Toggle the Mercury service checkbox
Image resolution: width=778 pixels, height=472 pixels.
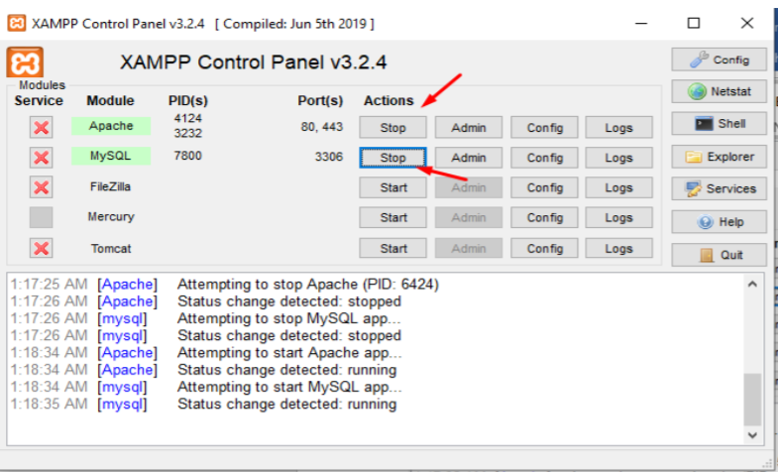click(42, 217)
